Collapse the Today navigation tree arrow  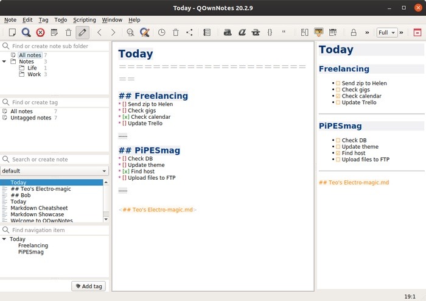point(4,239)
